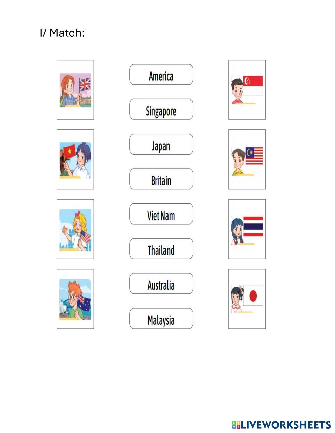Screen dimensions: 335x433
Task: Click the Singapore flag boy picture
Action: pos(247,90)
